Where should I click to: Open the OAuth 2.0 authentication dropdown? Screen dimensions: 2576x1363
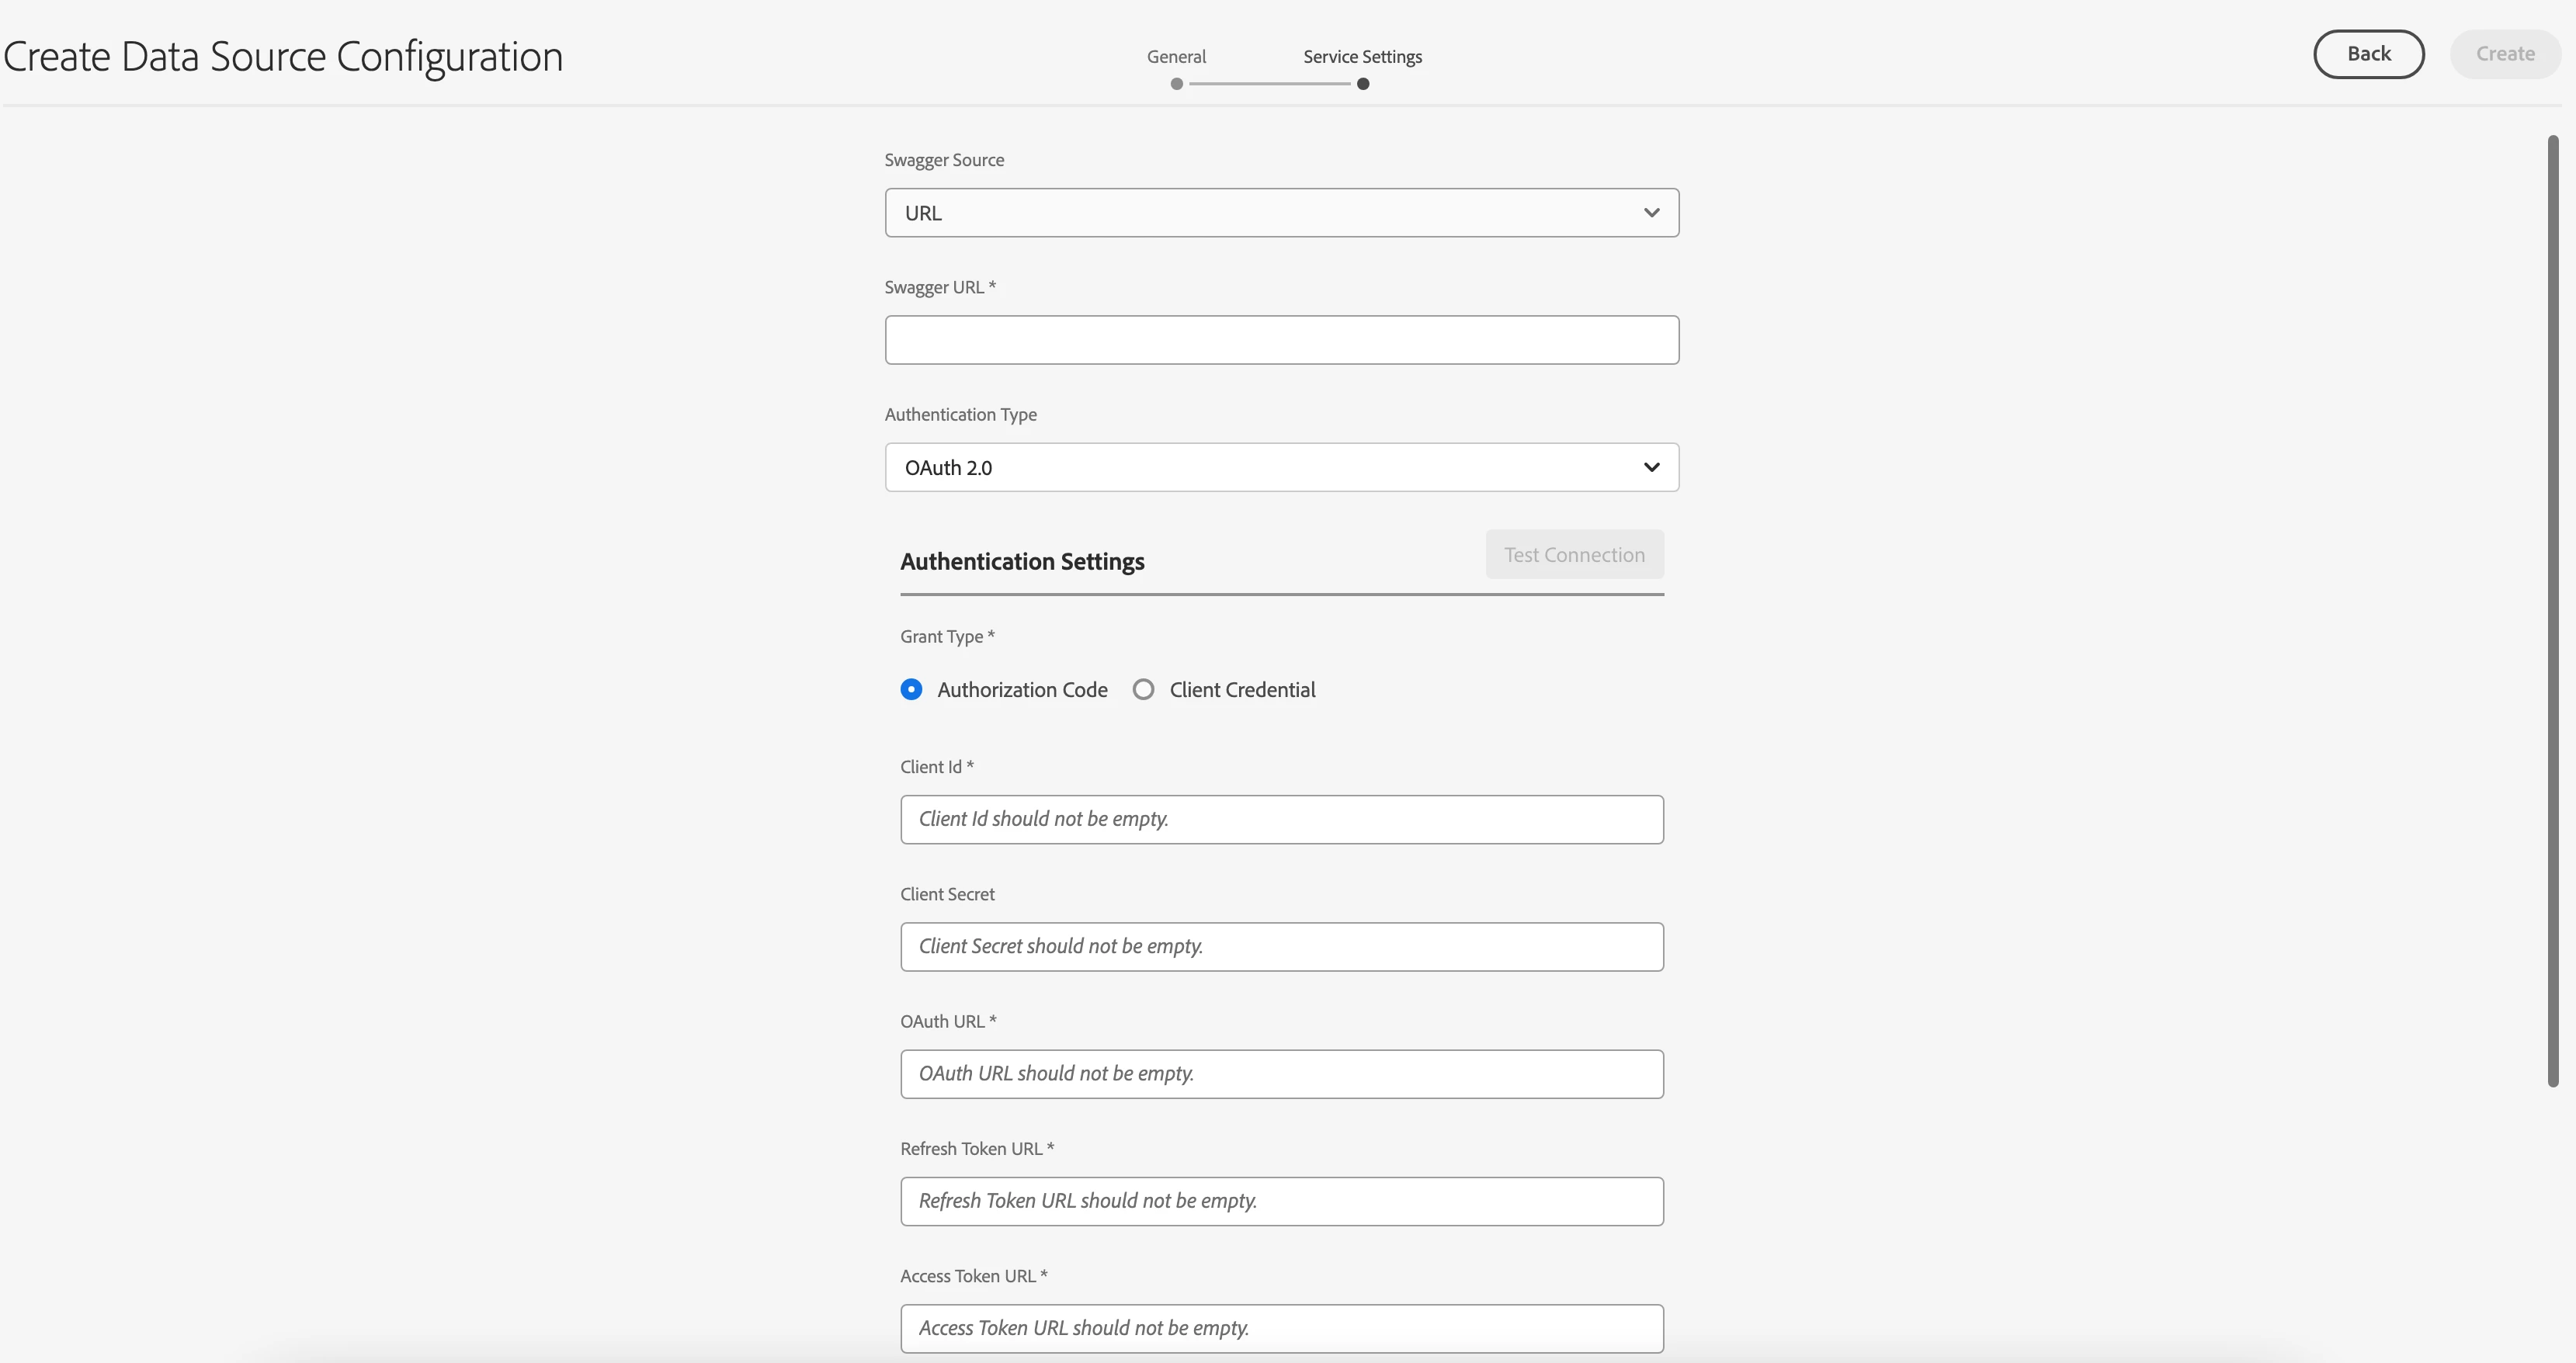coord(1280,467)
